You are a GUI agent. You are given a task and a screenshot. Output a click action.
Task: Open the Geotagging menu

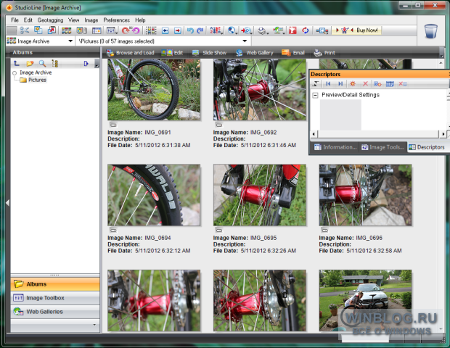[x=50, y=20]
